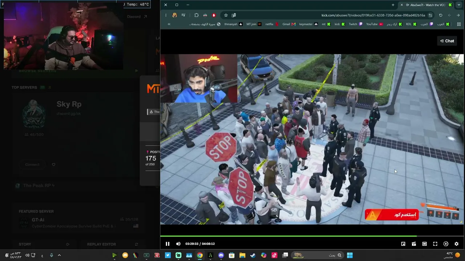Expand the tab search dropdown
Screen dimensions: 465x261
(x=459, y=5)
